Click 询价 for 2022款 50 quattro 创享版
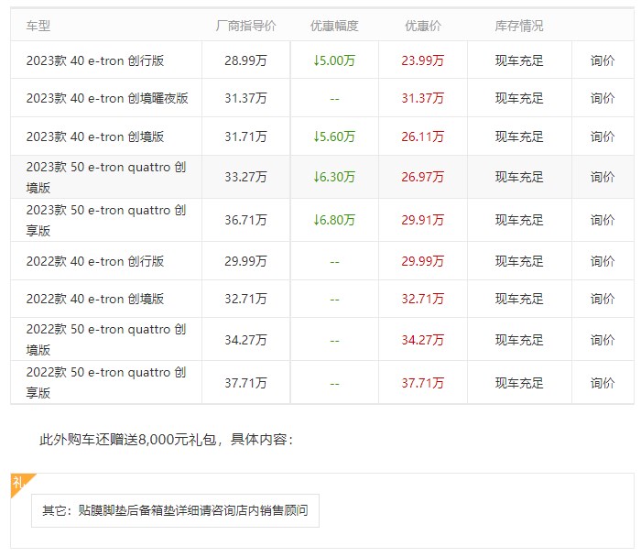Viewport: 641px width, 557px height. pyautogui.click(x=603, y=383)
